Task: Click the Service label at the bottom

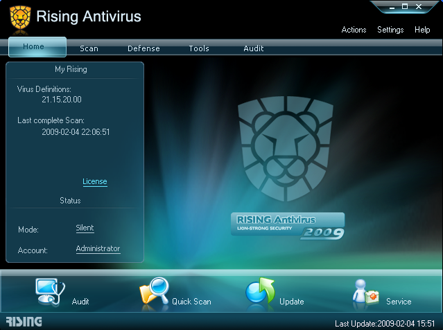Action: 399,302
